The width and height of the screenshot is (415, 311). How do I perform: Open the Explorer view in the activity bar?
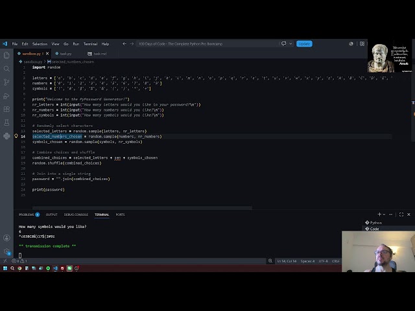click(6, 55)
